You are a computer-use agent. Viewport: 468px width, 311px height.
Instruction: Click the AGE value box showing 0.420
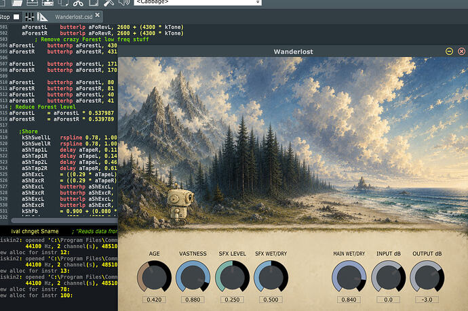point(155,299)
